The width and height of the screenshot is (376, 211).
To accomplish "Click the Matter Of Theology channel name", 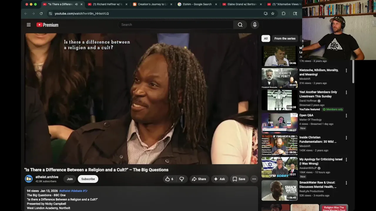I will [310, 120].
